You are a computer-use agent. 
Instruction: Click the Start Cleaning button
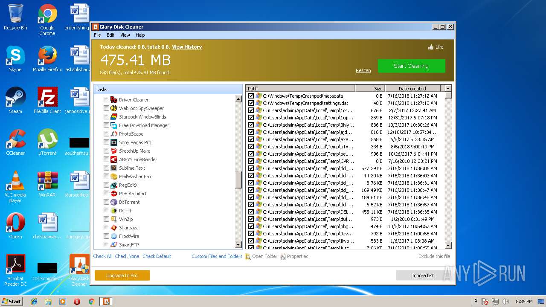point(411,66)
